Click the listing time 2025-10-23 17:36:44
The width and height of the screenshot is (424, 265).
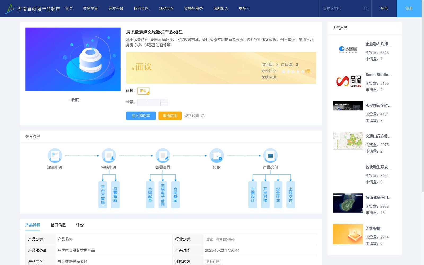click(222, 250)
